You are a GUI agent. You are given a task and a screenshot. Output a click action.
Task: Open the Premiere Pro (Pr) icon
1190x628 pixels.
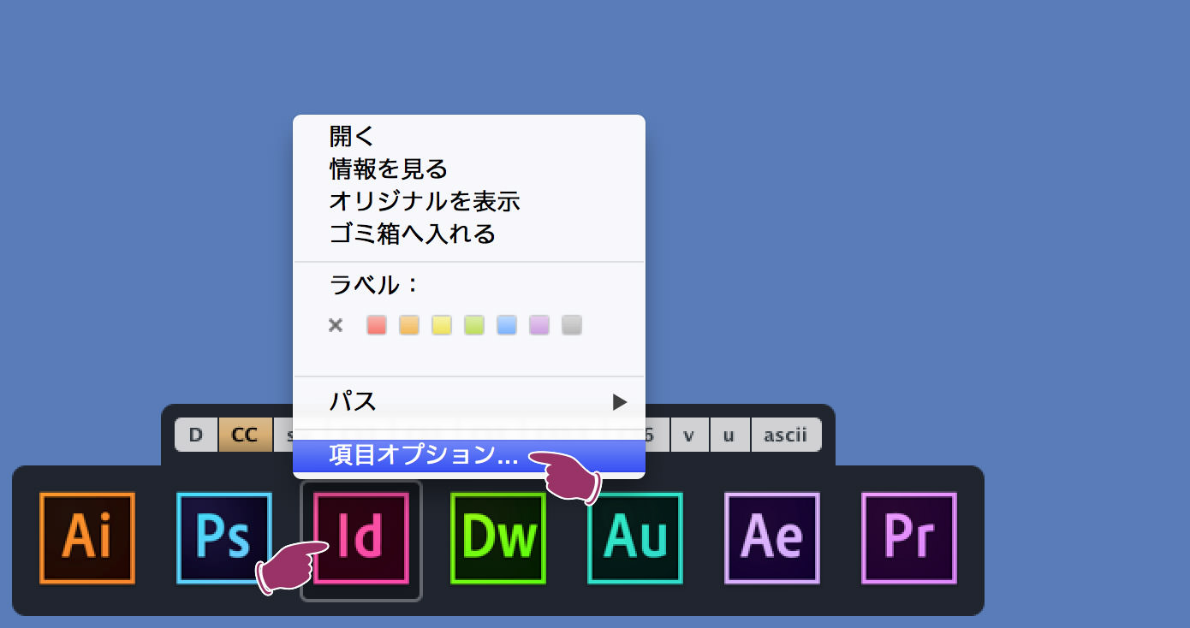(909, 538)
